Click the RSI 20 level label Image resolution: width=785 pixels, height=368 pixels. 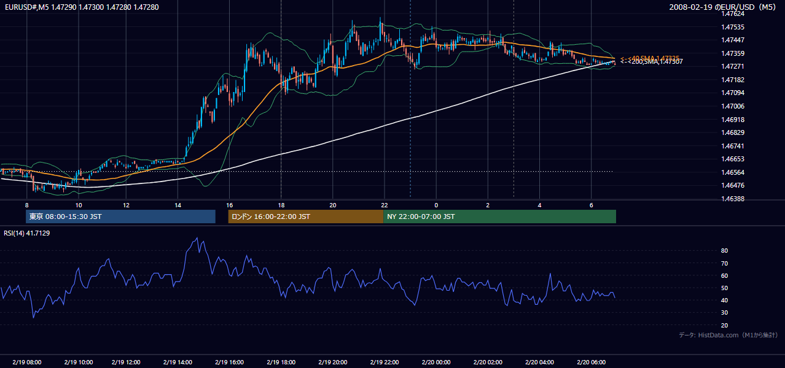[724, 325]
